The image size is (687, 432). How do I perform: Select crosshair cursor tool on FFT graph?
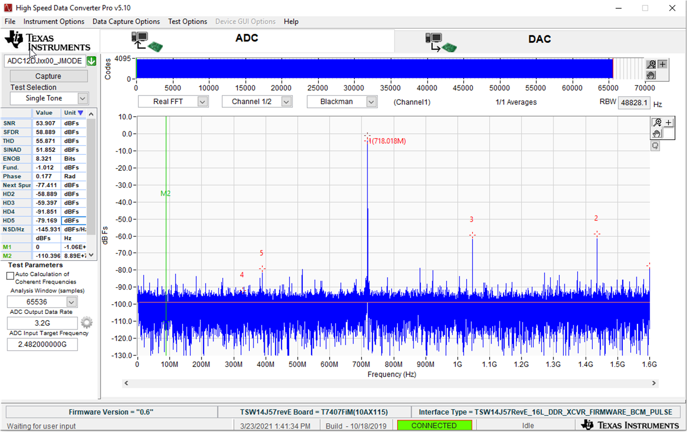pyautogui.click(x=668, y=122)
